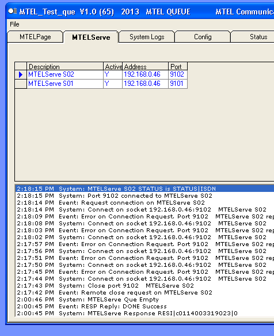Switch to the MTELPage tab
Image resolution: width=274 pixels, height=336 pixels.
point(35,37)
